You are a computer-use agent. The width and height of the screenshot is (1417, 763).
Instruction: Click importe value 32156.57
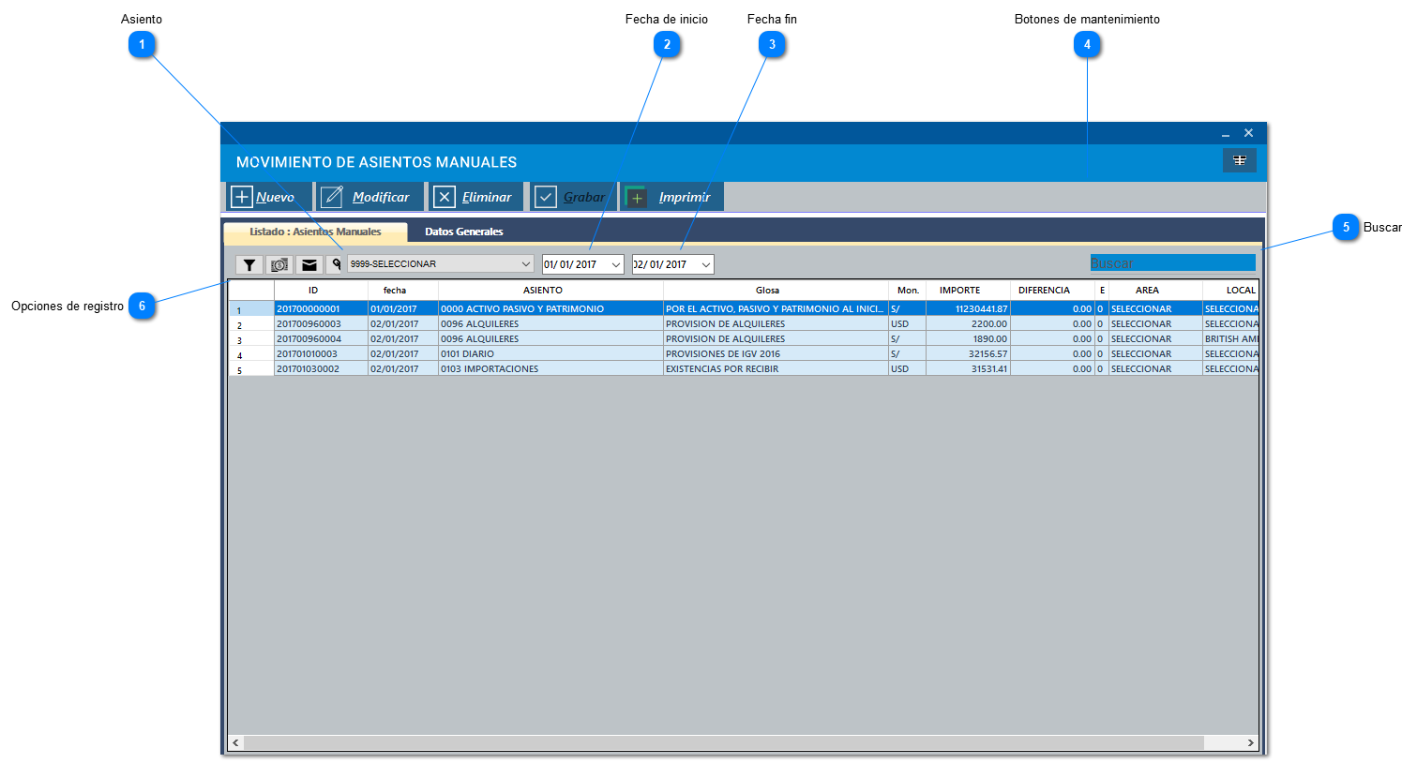(x=968, y=353)
